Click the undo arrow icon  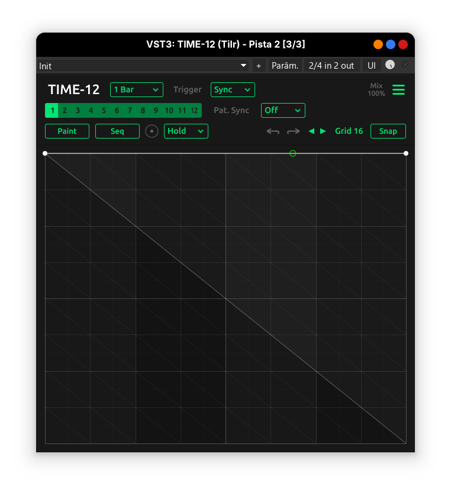click(273, 131)
